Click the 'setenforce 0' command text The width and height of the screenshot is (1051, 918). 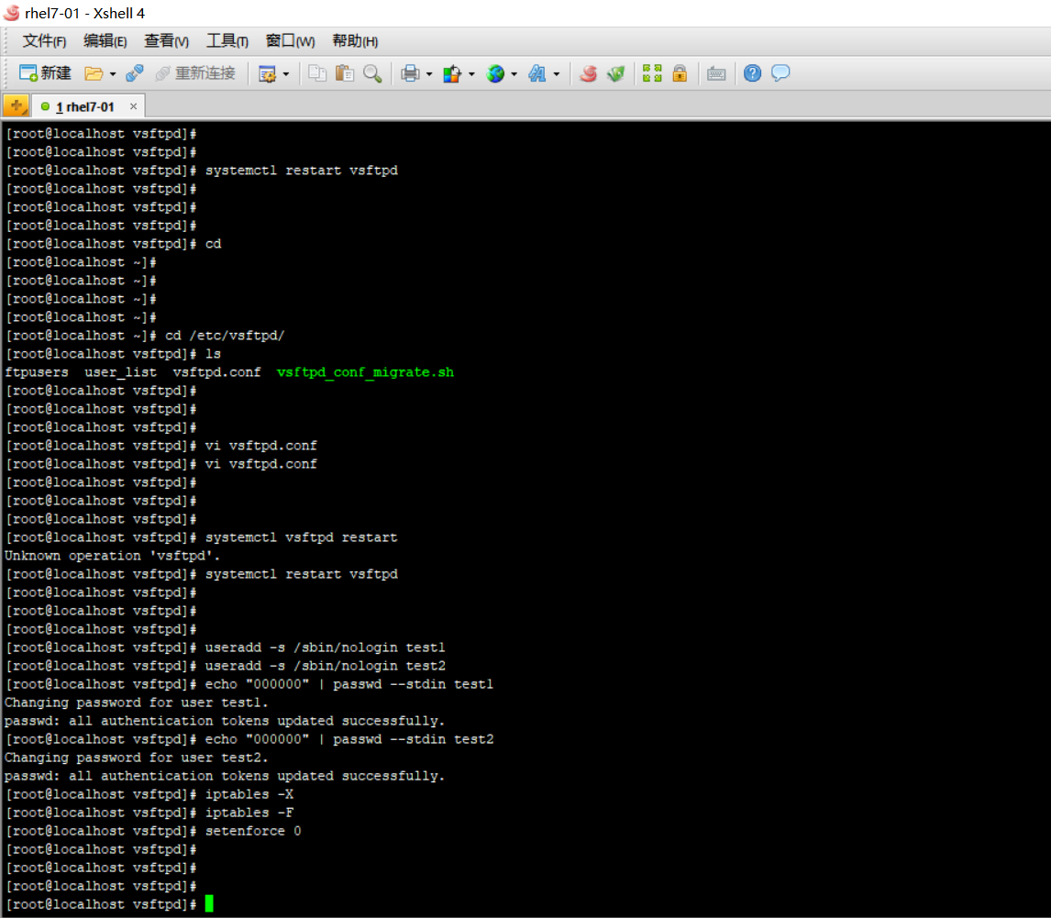pos(253,831)
